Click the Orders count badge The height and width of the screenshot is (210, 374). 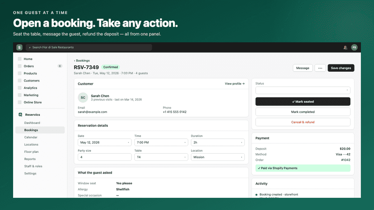(60, 66)
